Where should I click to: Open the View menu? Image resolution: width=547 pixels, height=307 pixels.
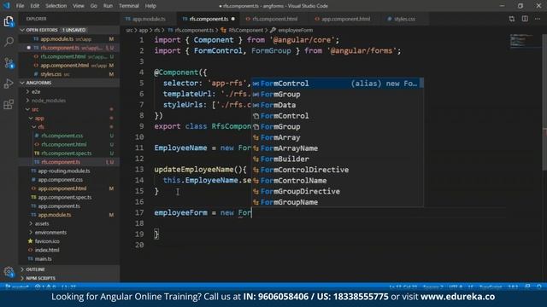tap(79, 6)
